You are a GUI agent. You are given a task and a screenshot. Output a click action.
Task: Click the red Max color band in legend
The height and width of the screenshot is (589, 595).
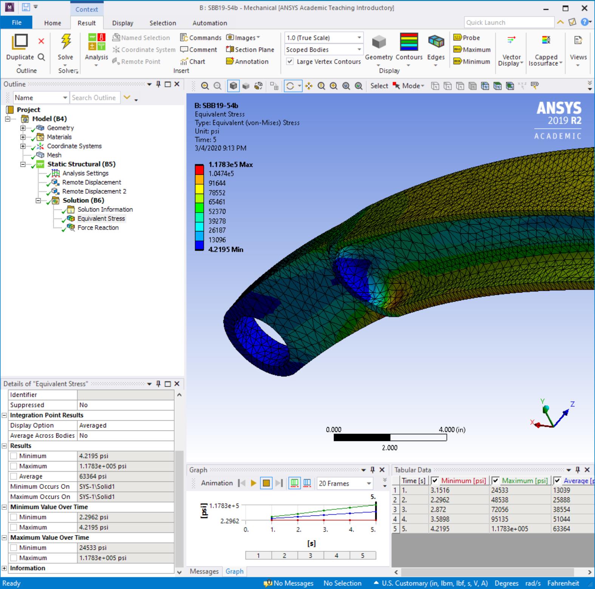pos(199,169)
